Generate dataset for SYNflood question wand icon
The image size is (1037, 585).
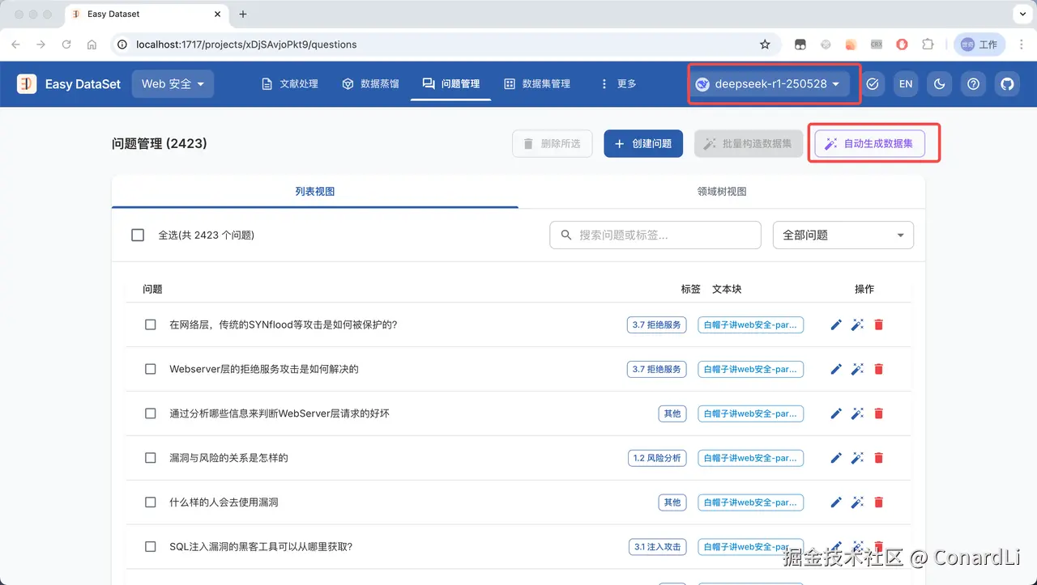click(x=857, y=324)
